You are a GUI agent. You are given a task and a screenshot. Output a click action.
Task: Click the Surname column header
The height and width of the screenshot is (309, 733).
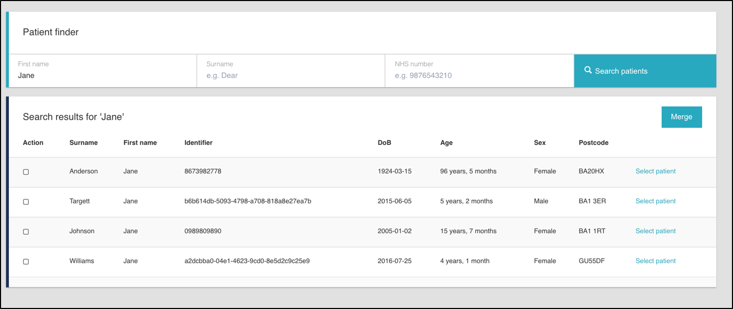[x=83, y=143]
